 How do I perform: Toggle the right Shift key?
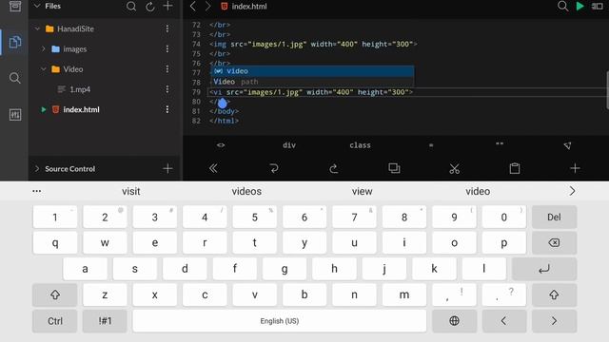(554, 294)
